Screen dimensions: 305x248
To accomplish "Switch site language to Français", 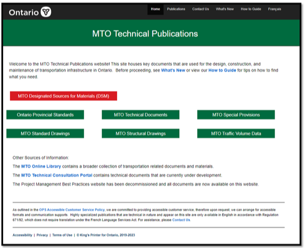I will click(x=275, y=9).
